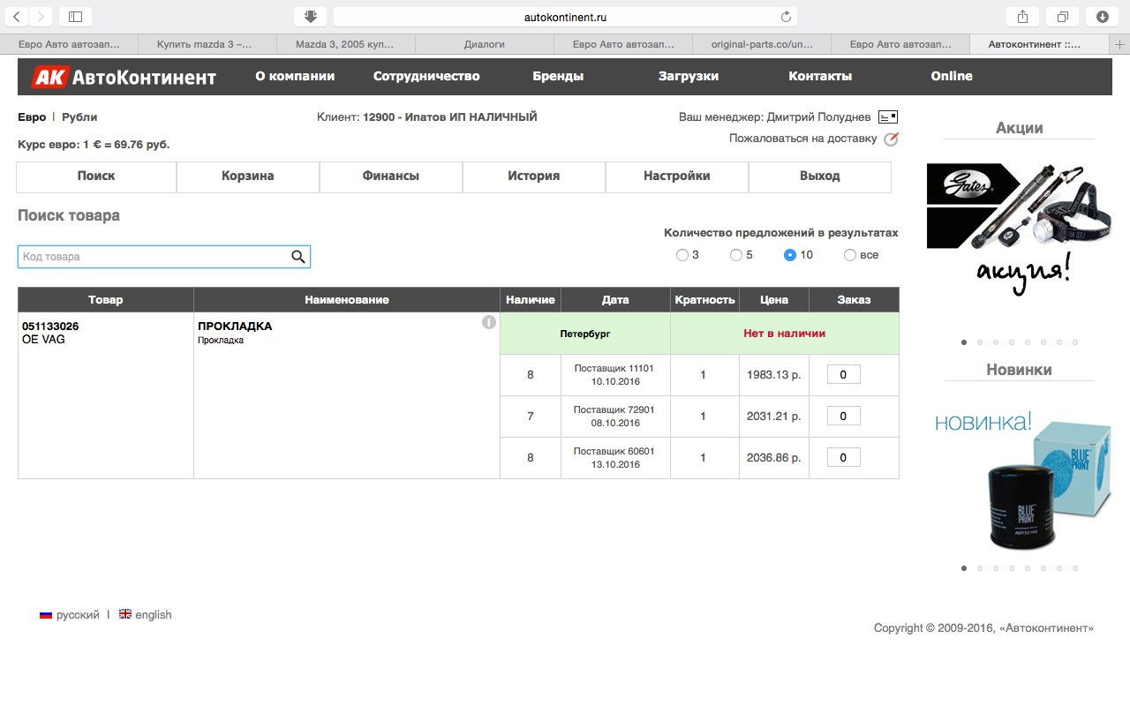This screenshot has width=1130, height=706.
Task: Reload the page in address bar
Action: pyautogui.click(x=786, y=17)
